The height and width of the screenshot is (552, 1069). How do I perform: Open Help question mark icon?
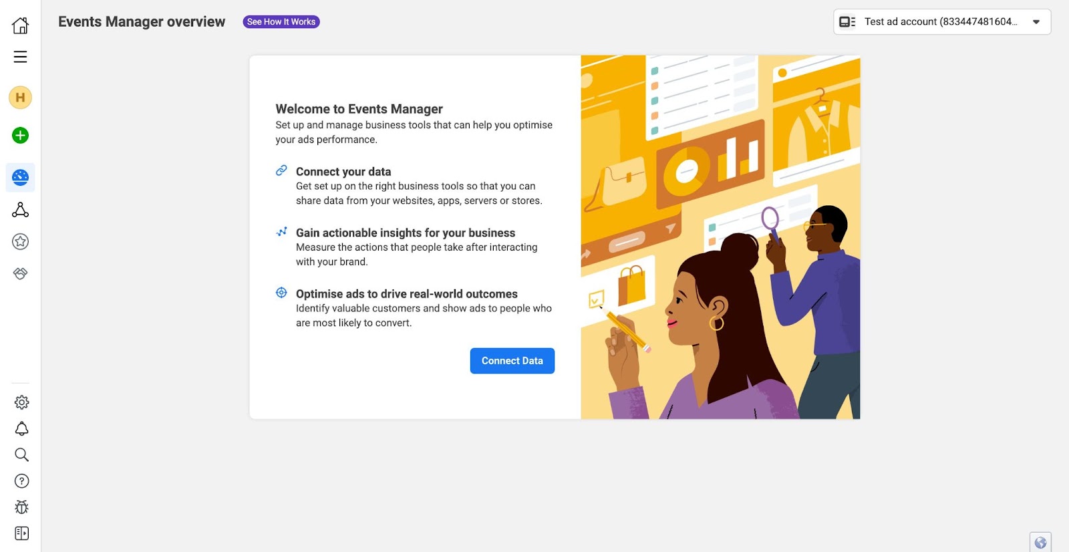pos(22,481)
